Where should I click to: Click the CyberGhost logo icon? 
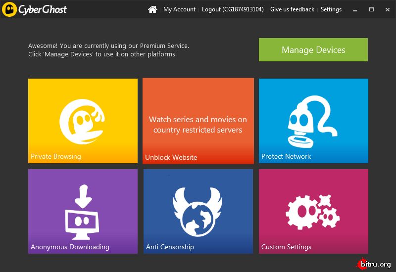tap(9, 9)
